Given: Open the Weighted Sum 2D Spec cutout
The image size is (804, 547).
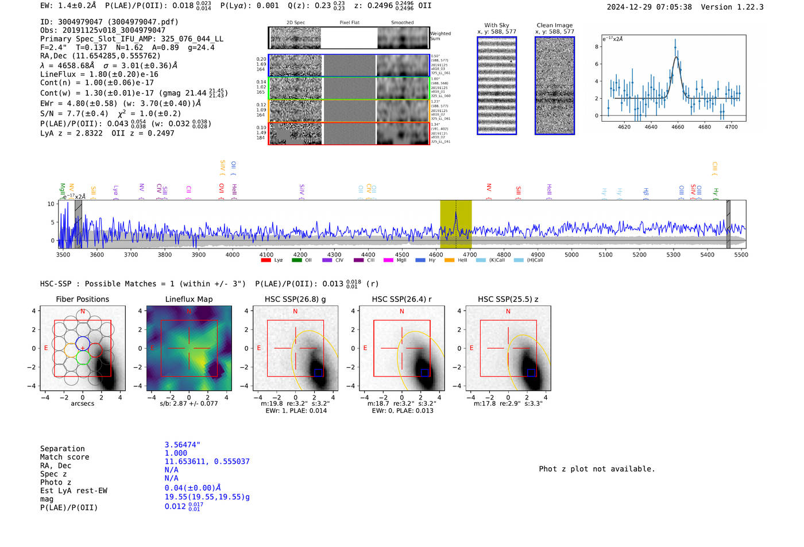Looking at the screenshot, I should point(296,38).
